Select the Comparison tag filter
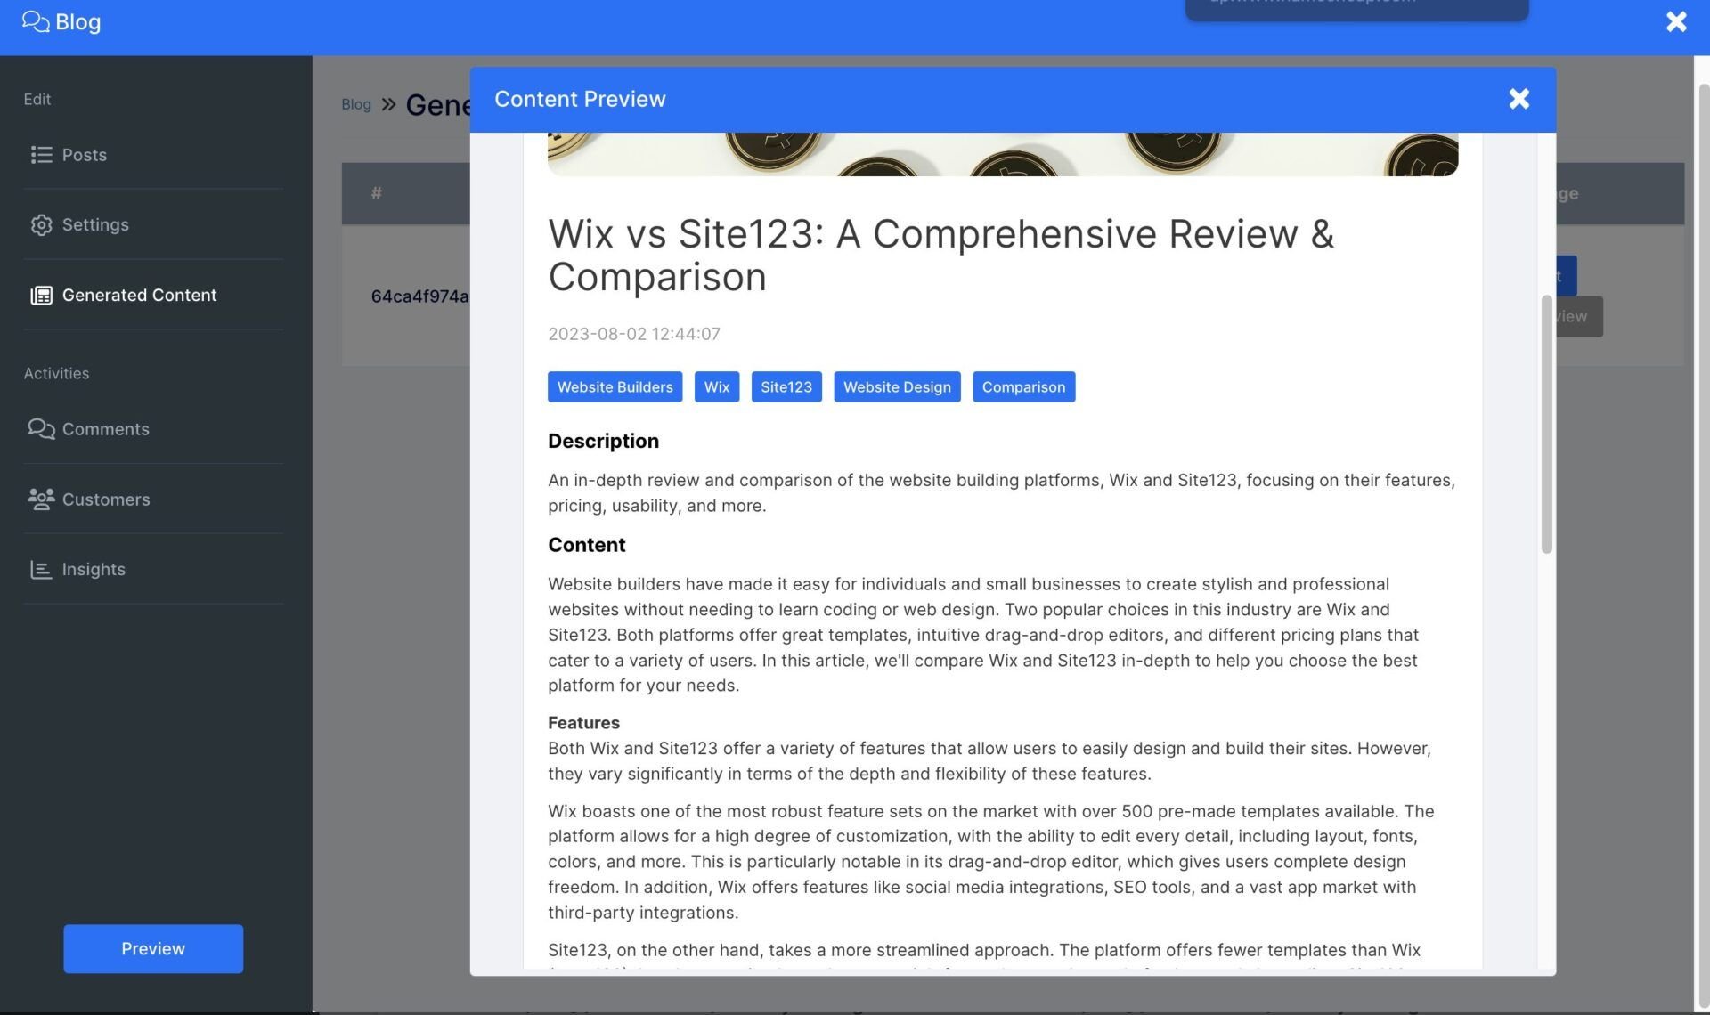 pyautogui.click(x=1023, y=386)
